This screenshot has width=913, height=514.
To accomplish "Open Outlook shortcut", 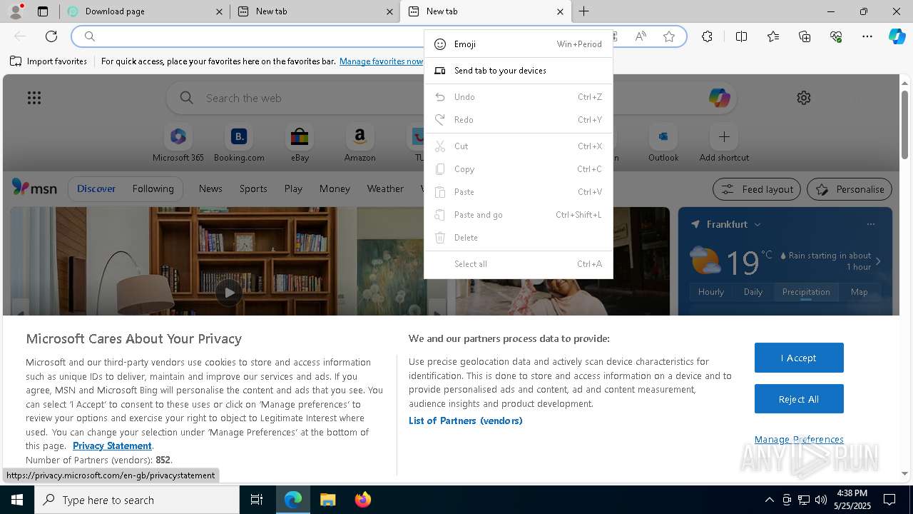I will click(663, 143).
